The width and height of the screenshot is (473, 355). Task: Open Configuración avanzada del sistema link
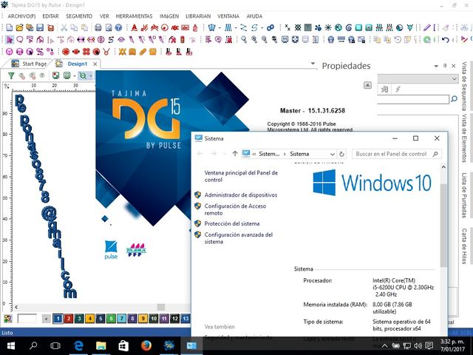point(239,238)
